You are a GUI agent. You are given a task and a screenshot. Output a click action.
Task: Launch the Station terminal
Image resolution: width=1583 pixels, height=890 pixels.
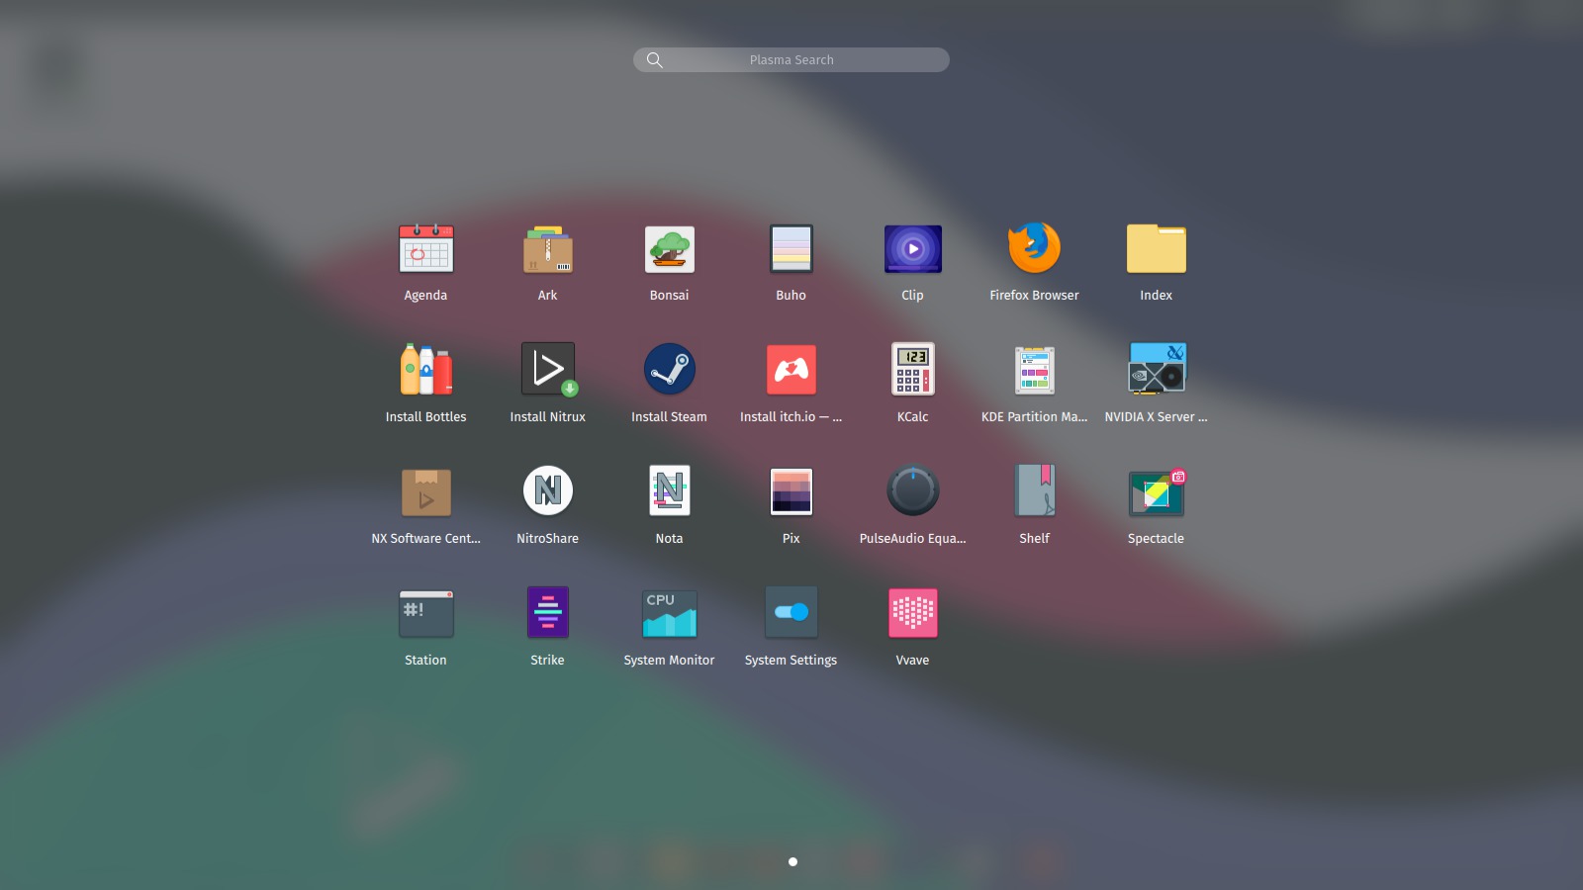coord(425,613)
